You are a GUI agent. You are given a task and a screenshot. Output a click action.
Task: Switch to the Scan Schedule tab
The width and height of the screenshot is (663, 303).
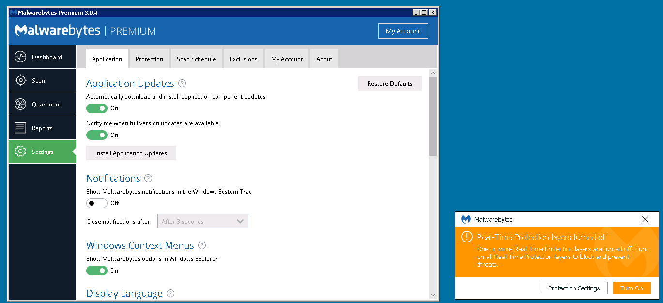pos(196,59)
